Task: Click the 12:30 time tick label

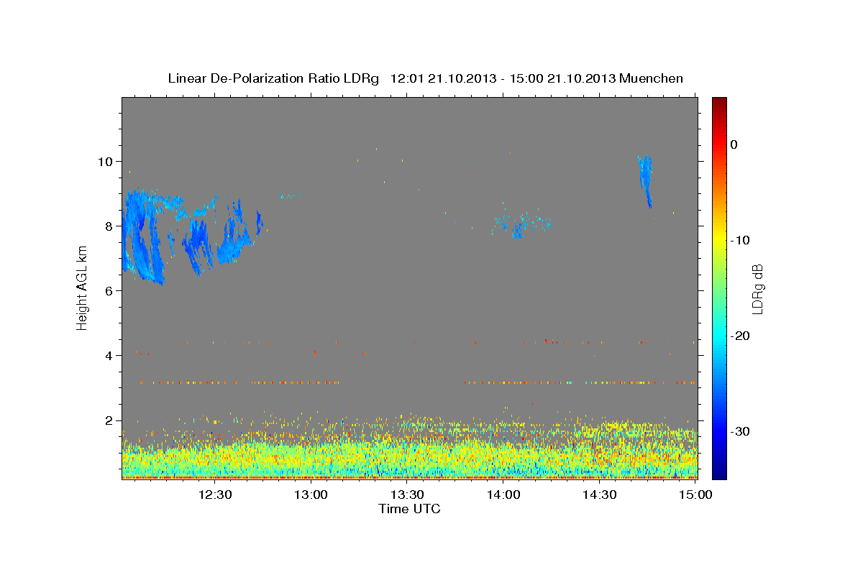Action: [x=214, y=495]
